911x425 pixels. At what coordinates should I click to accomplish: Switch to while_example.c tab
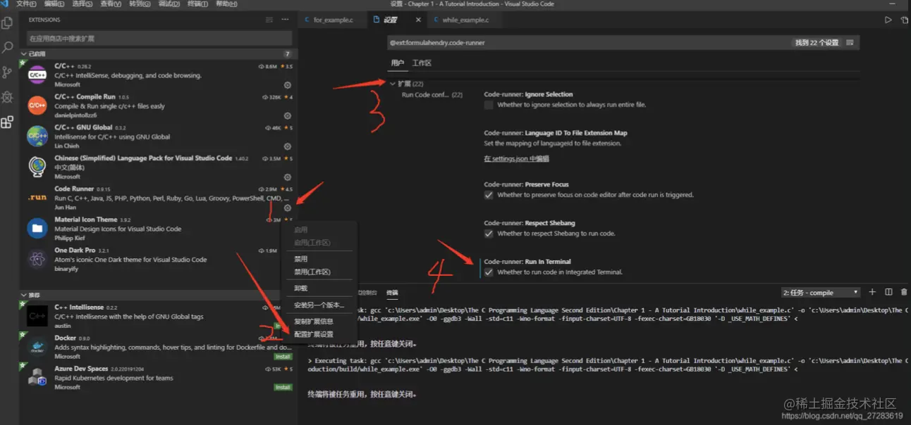point(465,20)
